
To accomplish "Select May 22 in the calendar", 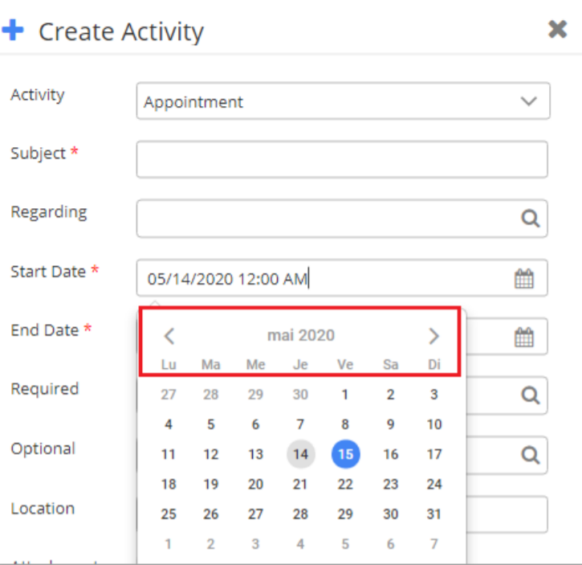I will [x=345, y=485].
